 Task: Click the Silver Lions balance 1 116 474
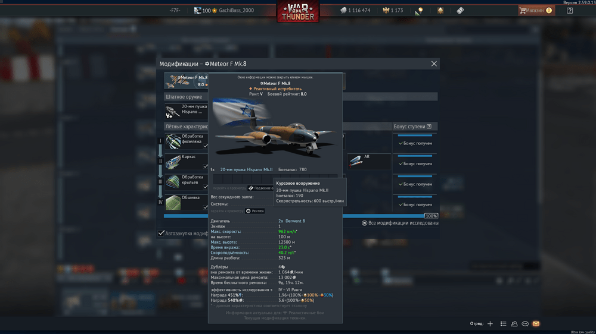tap(355, 10)
